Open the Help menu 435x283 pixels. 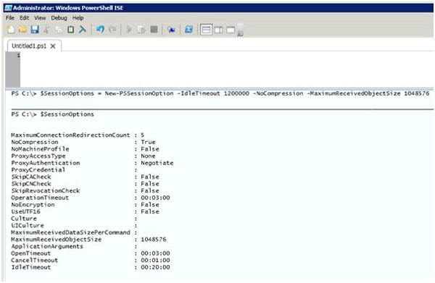pos(78,17)
